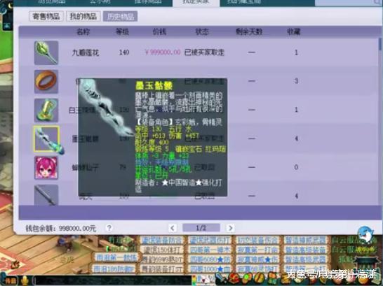Click the green jade item icon in the third row
Image resolution: width=383 pixels, height=286 pixels.
[x=46, y=110]
